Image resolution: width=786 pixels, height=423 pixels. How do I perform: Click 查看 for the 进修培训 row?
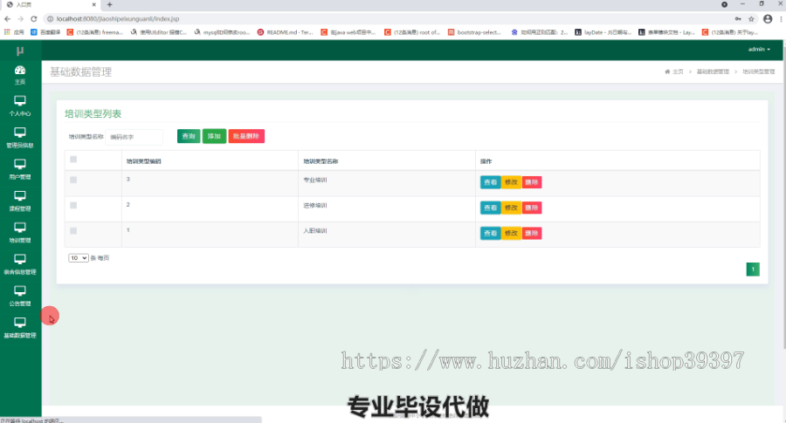[490, 208]
